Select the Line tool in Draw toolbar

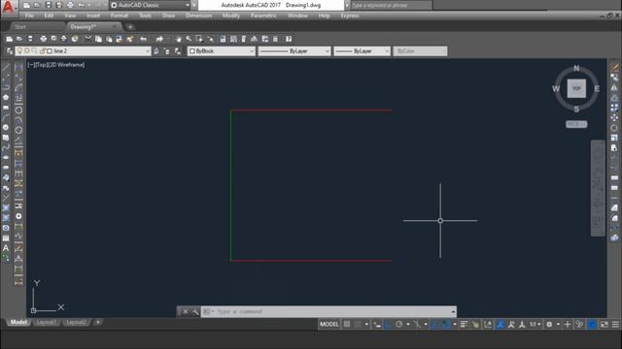click(6, 67)
